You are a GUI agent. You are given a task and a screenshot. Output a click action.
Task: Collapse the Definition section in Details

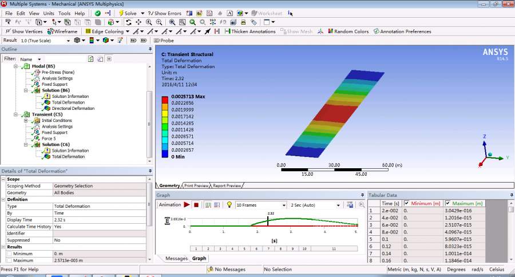3,200
